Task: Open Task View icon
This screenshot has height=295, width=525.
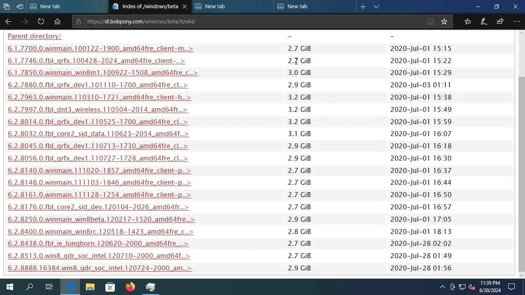Action: pos(49,287)
